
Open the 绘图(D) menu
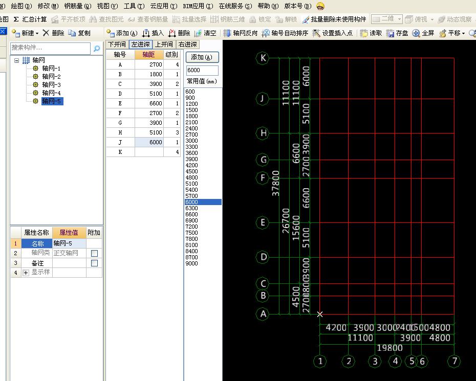(21, 6)
